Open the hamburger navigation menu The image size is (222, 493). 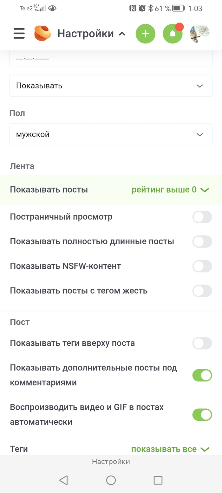tap(19, 33)
